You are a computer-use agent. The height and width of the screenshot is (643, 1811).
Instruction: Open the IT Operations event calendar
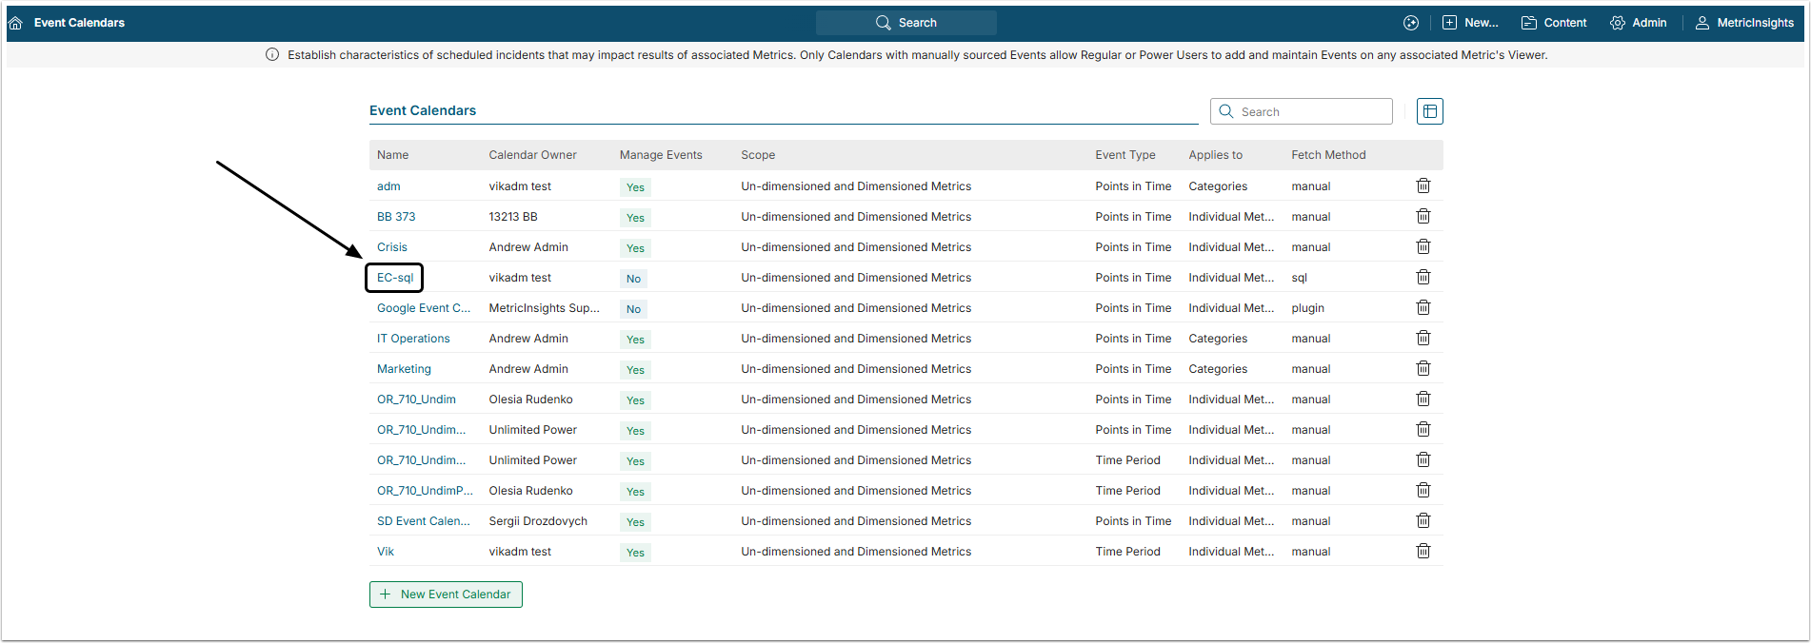point(413,339)
